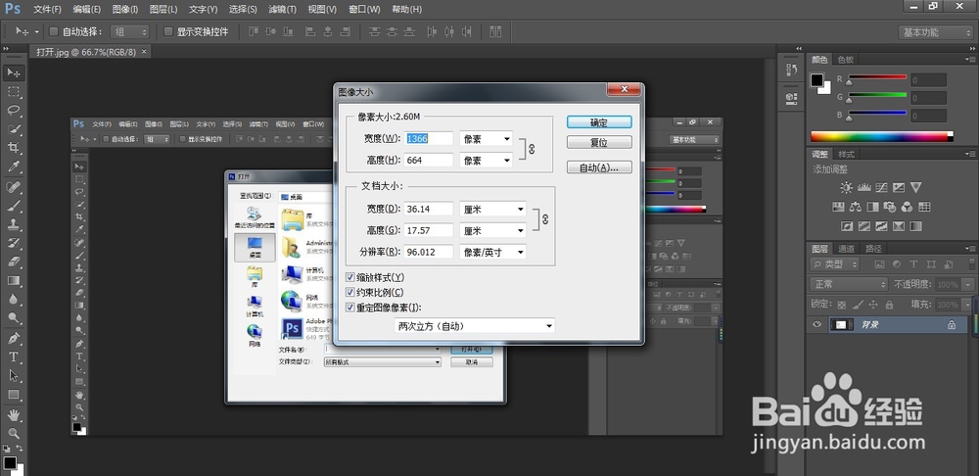Select the Eyedropper tool

click(x=13, y=167)
